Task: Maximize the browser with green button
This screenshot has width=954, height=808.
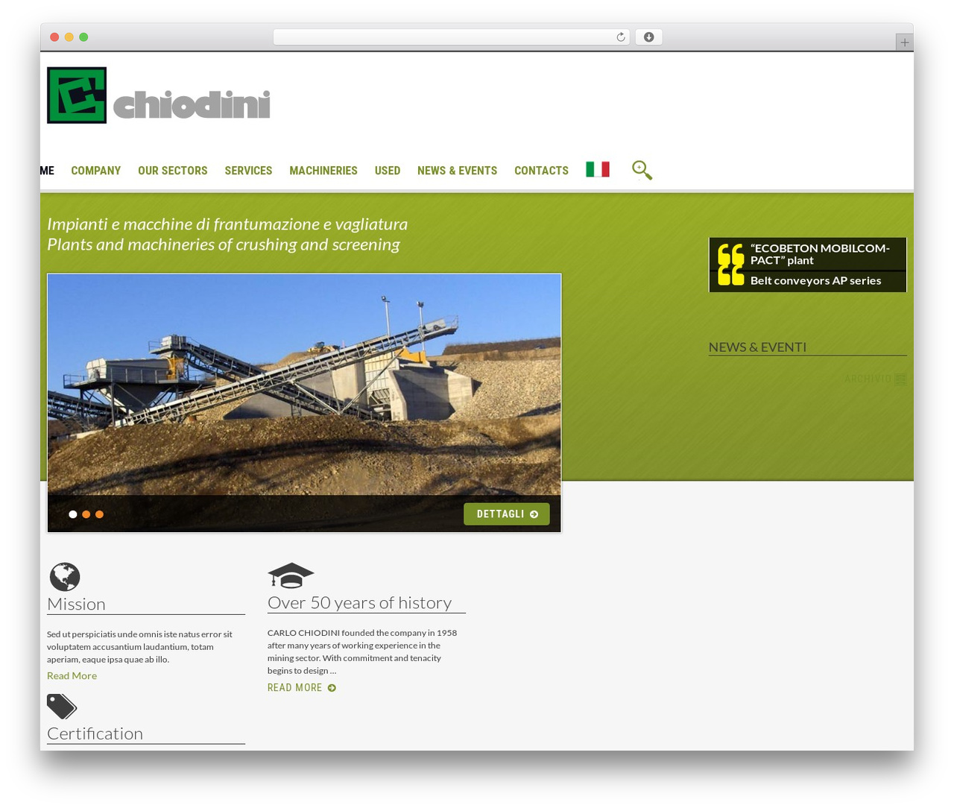Action: click(x=83, y=37)
